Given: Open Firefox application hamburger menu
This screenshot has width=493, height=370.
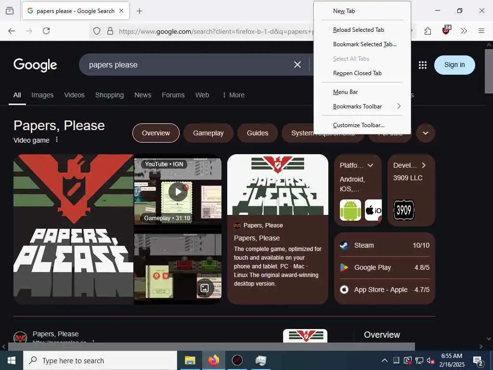Looking at the screenshot, I should click(x=481, y=31).
